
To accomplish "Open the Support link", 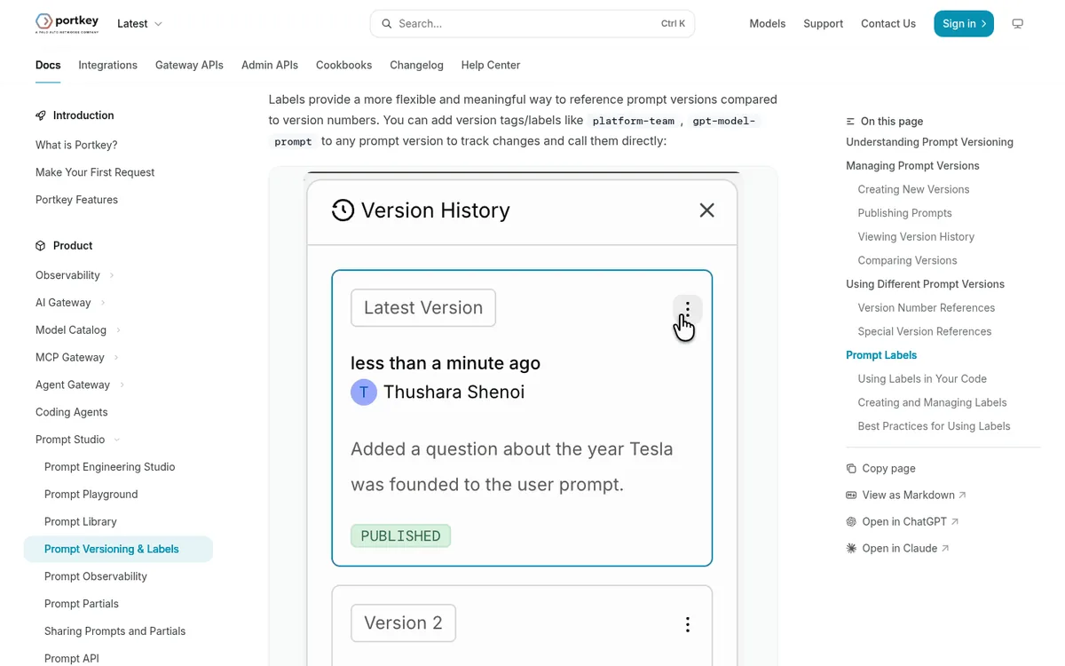I will tap(824, 24).
